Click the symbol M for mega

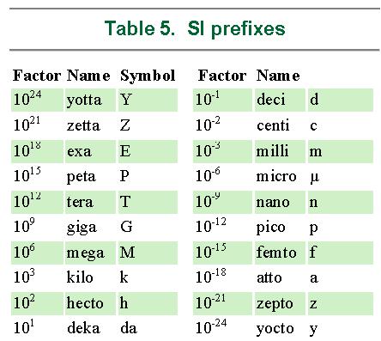click(127, 253)
